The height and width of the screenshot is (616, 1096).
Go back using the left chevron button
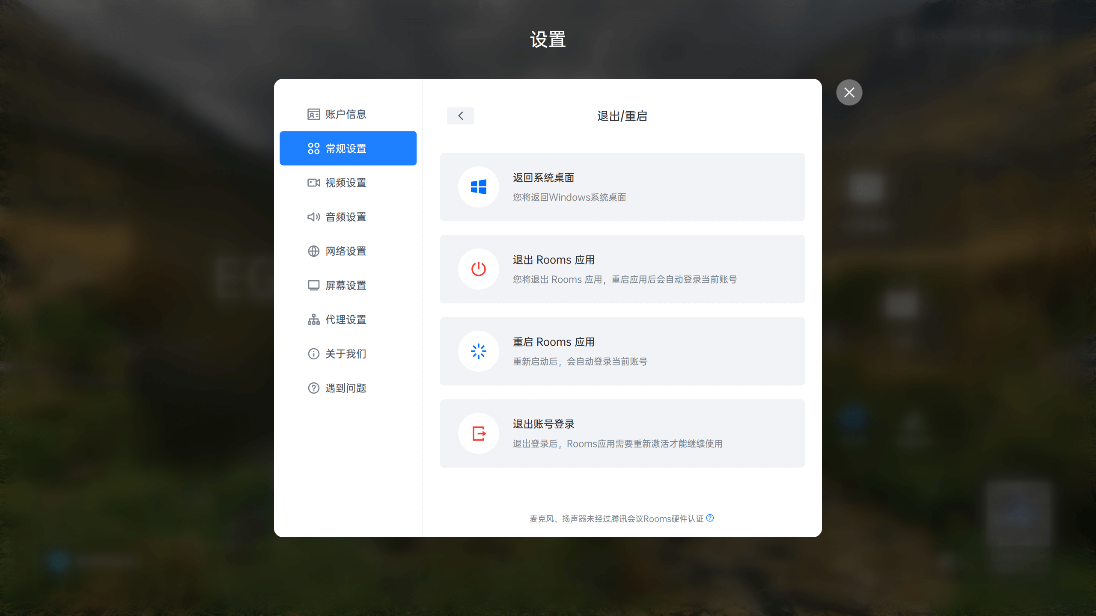coord(460,116)
